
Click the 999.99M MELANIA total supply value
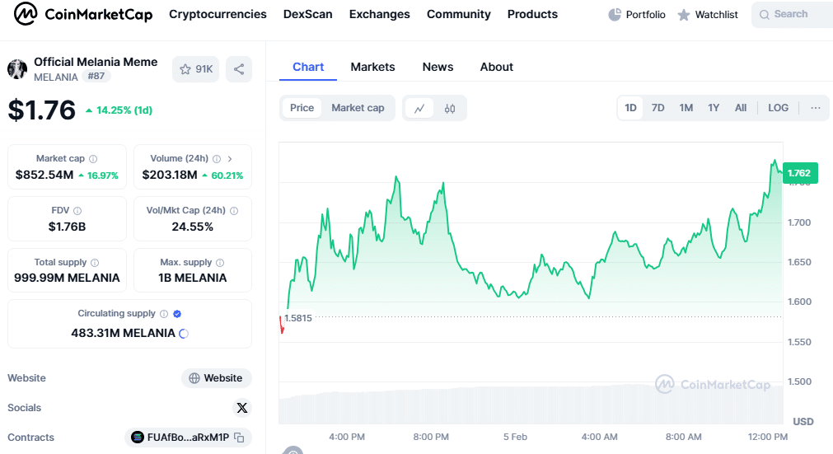click(x=67, y=278)
